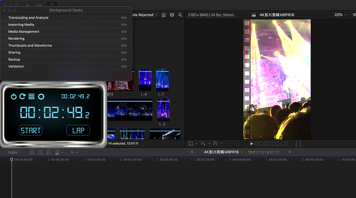Click the audio meter bars beside timecode

(299, 144)
